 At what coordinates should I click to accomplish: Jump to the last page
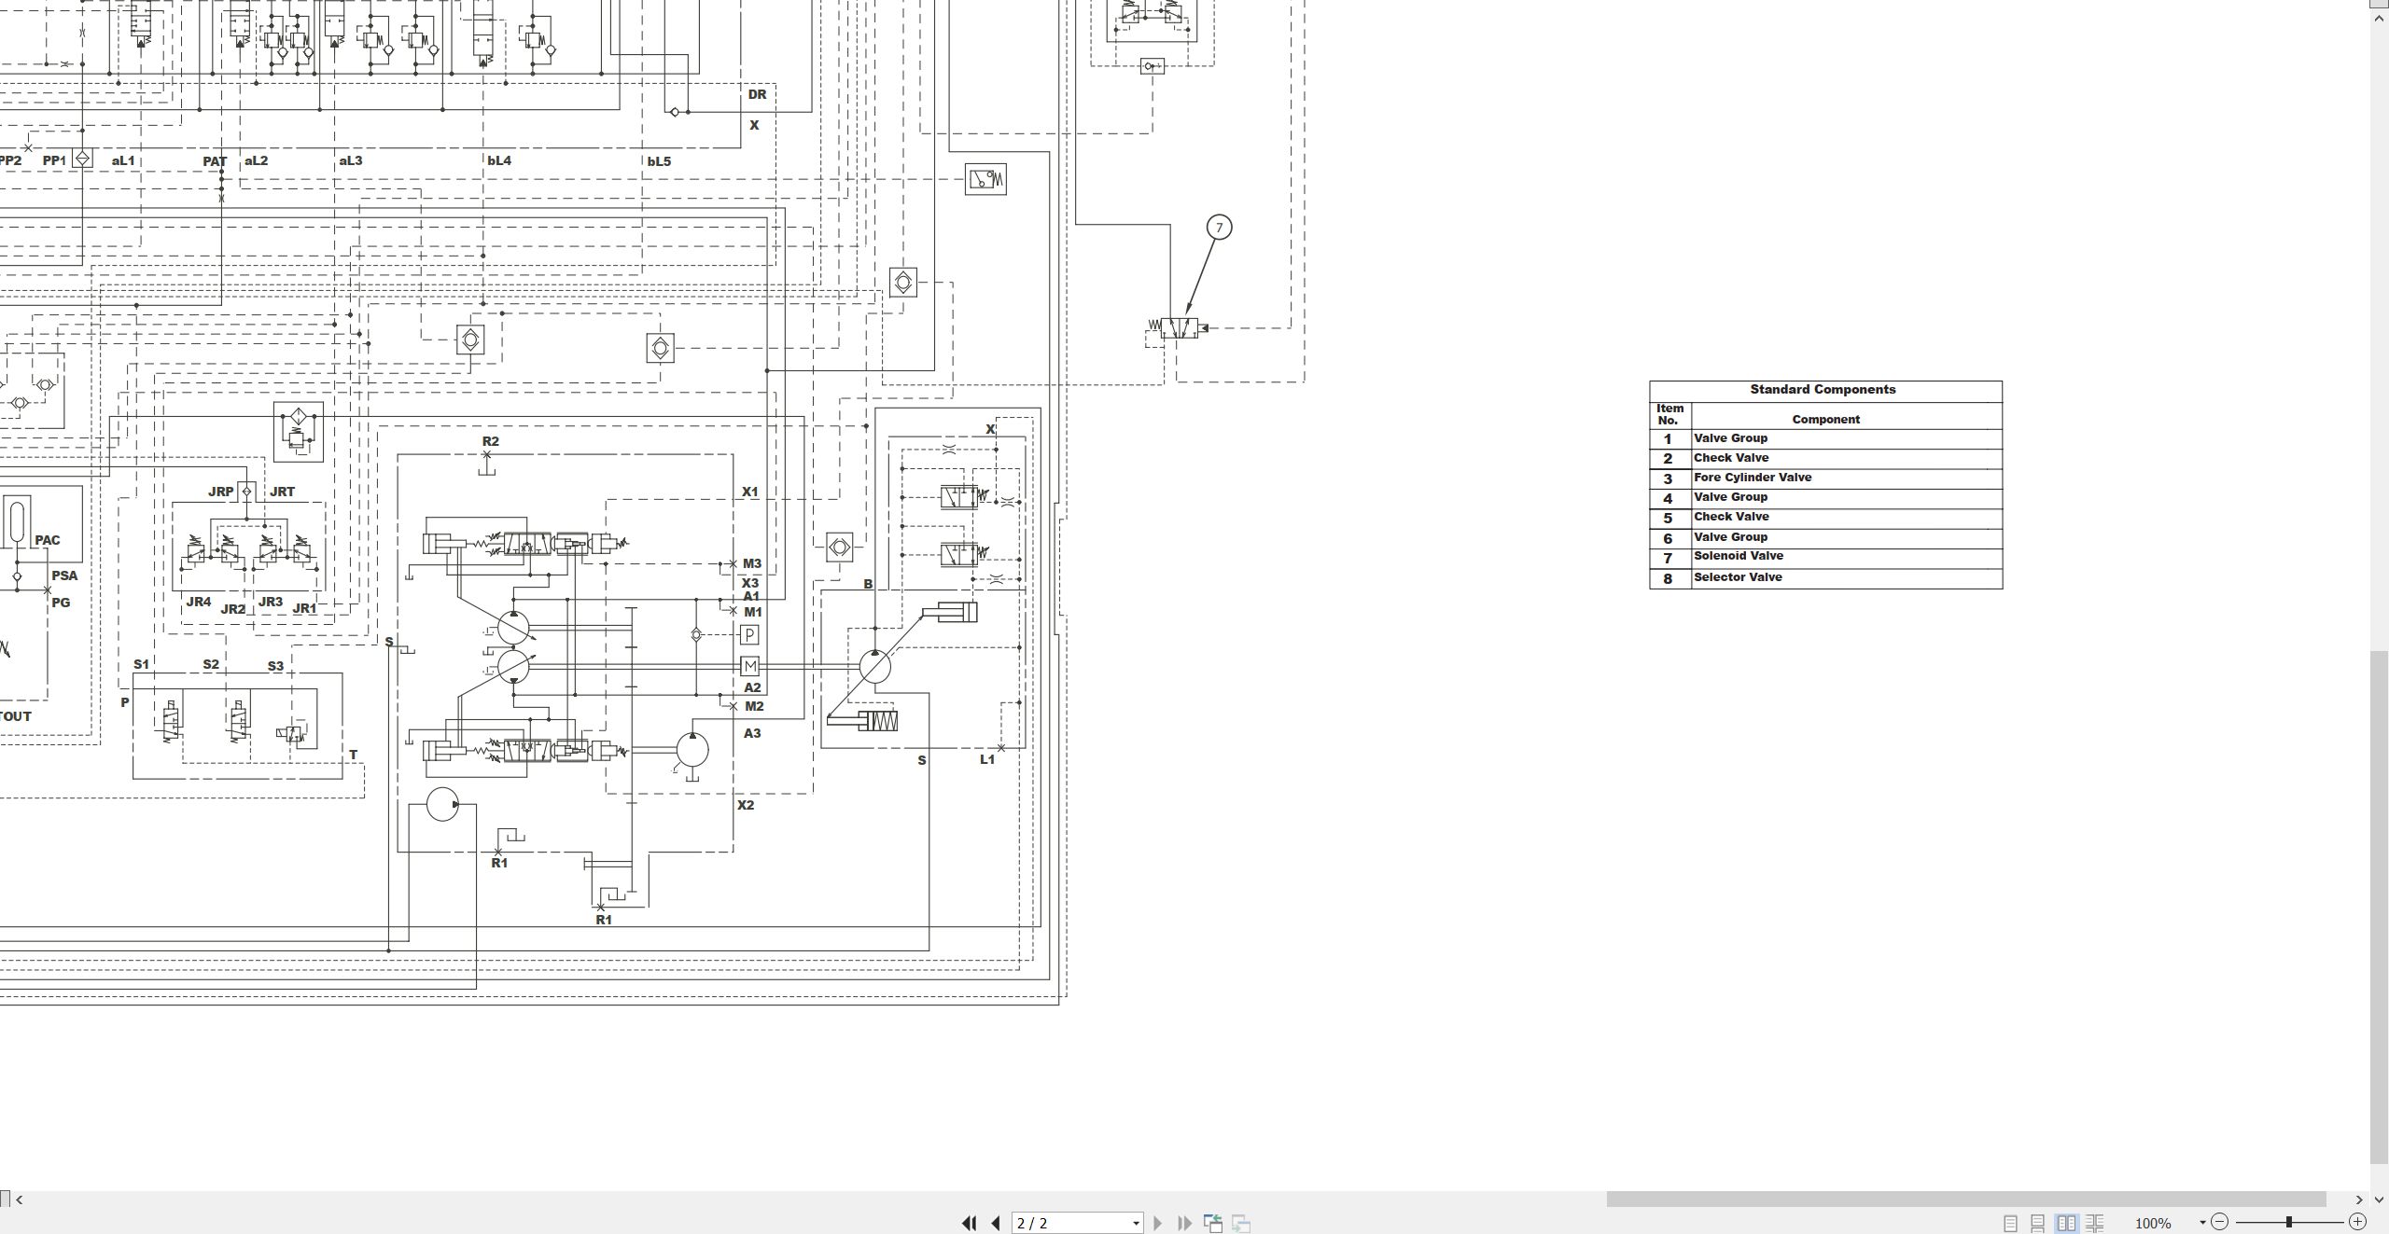1185,1223
